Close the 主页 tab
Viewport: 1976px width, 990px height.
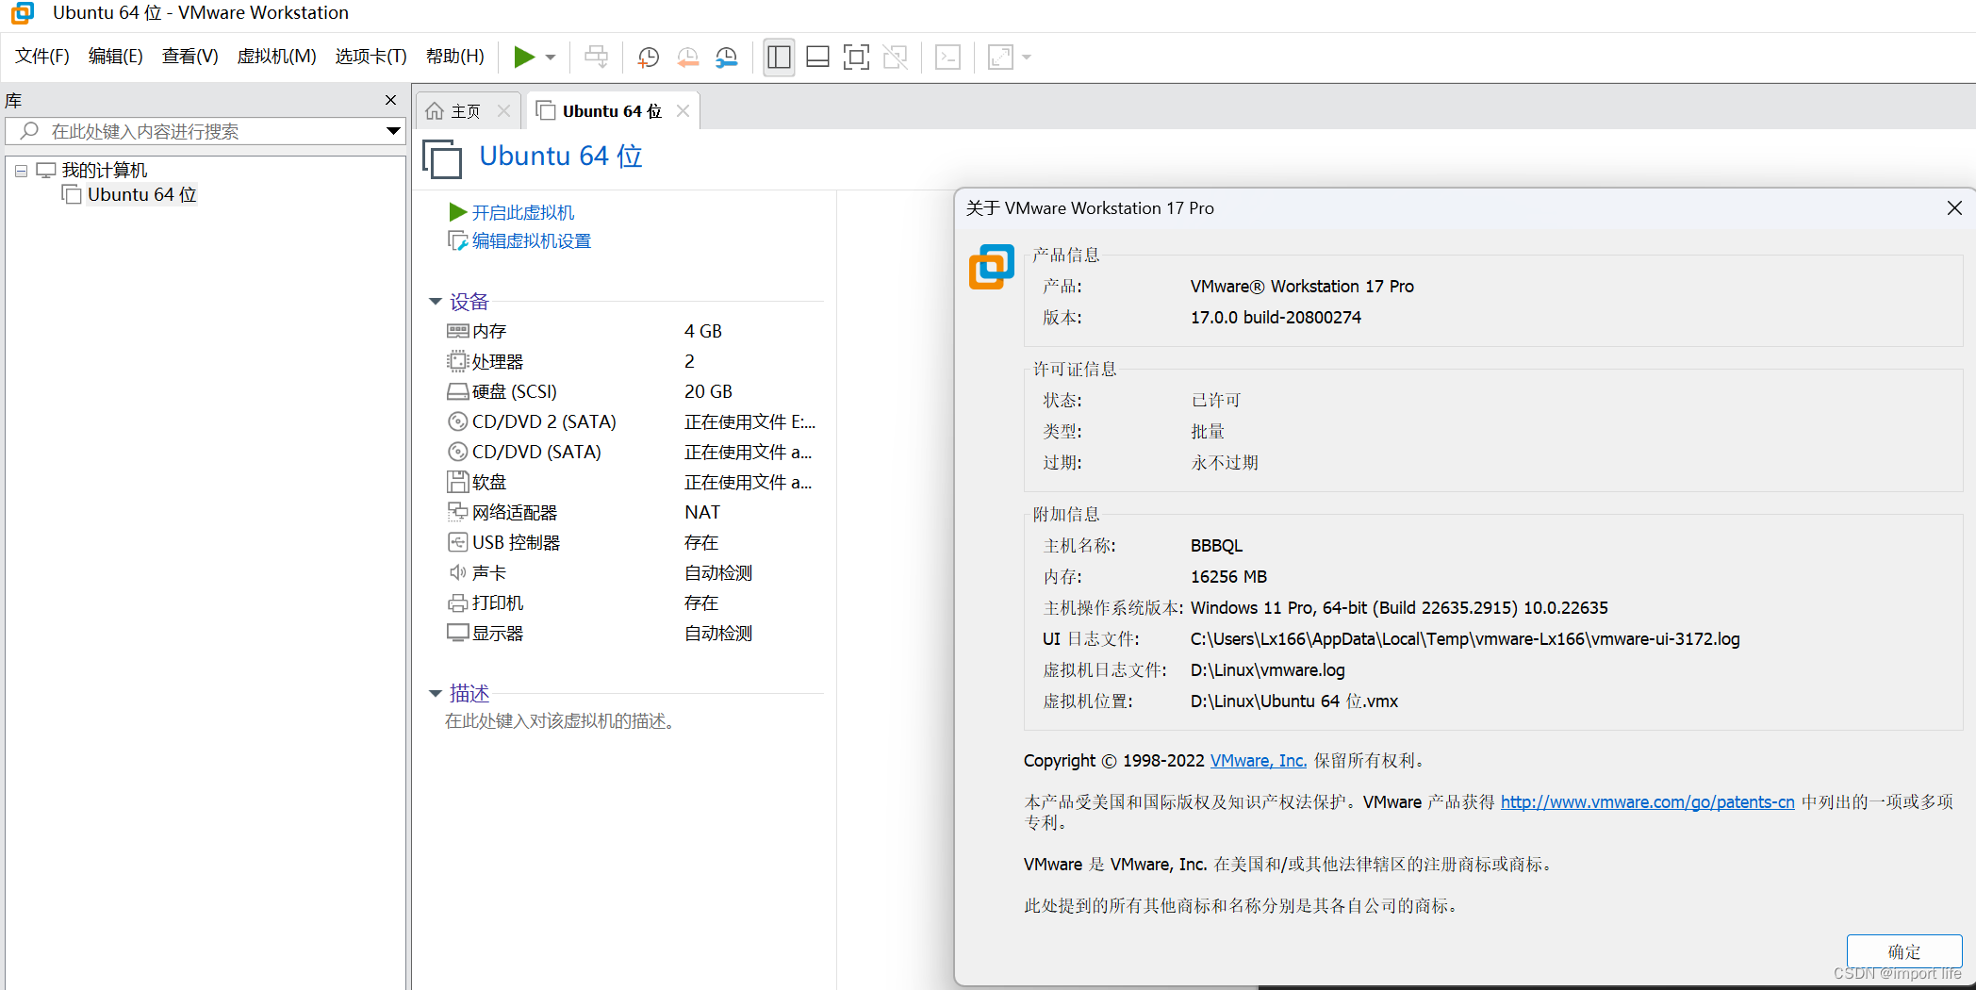tap(503, 111)
